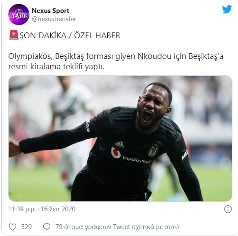Click the Beşiktaş crest on the jersey
This screenshot has width=238, height=236.
pyautogui.click(x=153, y=151)
